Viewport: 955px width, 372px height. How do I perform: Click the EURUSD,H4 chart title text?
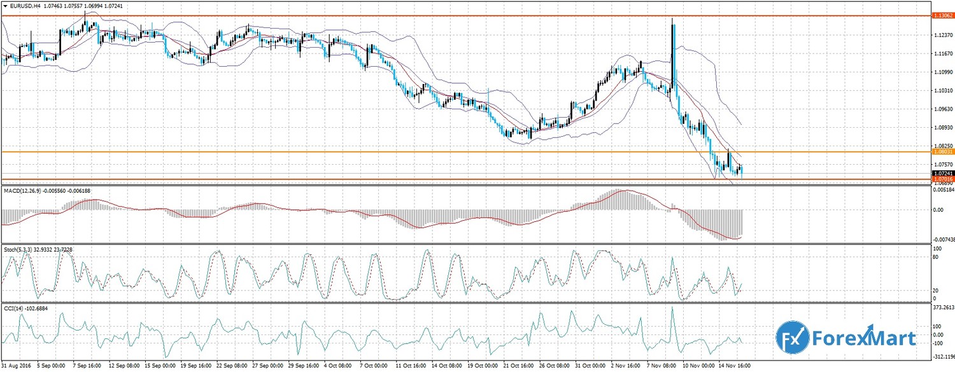[27, 5]
